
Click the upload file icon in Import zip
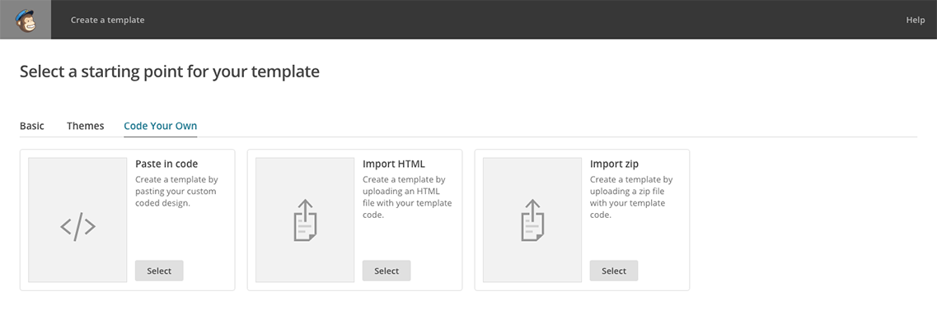(532, 220)
